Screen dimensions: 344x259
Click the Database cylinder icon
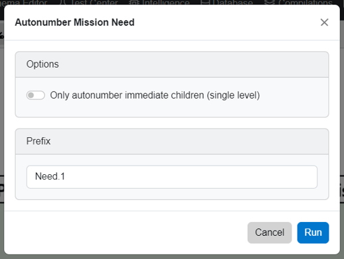[204, 2]
